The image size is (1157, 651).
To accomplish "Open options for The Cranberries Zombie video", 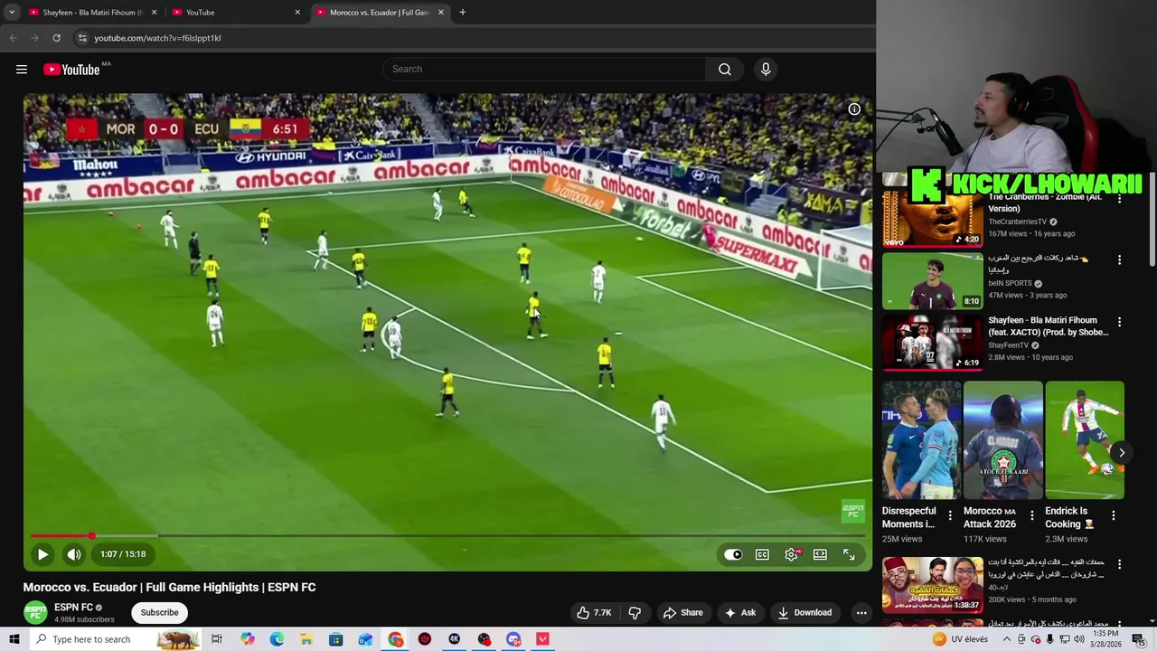I will [1119, 198].
